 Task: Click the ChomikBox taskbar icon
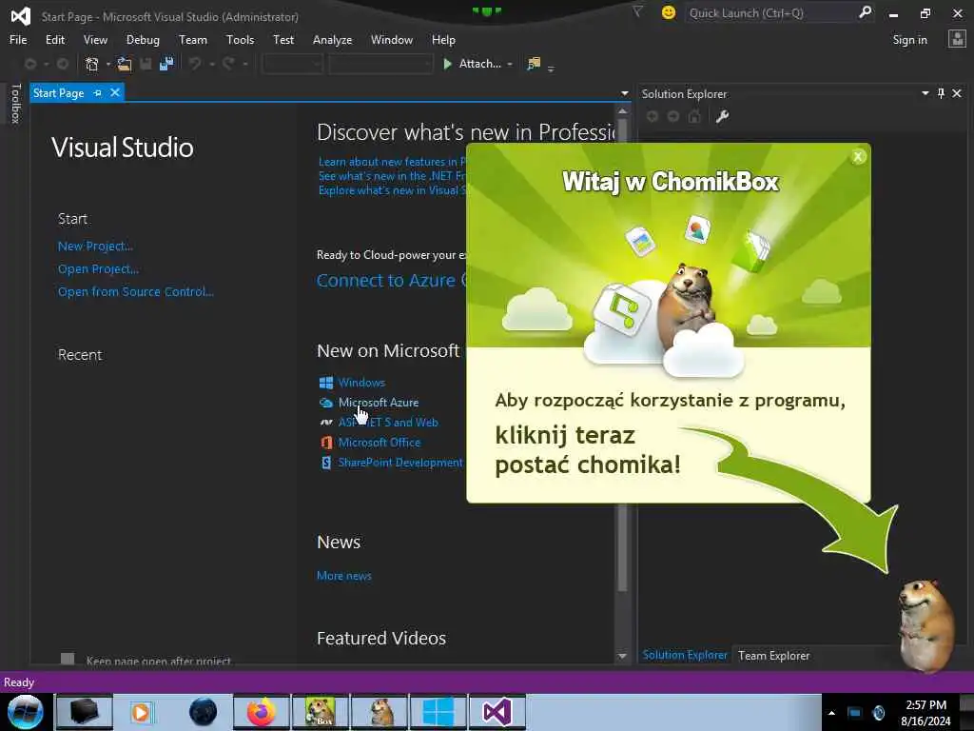[321, 712]
